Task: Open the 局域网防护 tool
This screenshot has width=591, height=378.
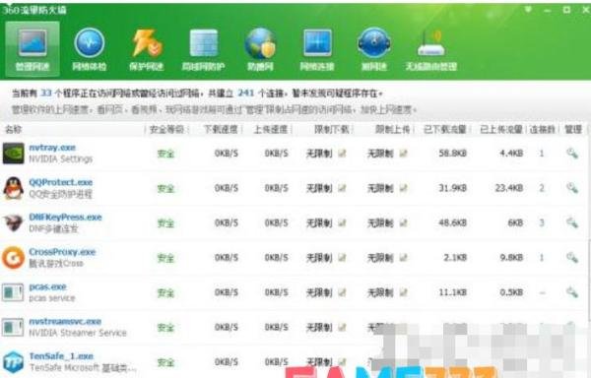Action: pyautogui.click(x=204, y=49)
